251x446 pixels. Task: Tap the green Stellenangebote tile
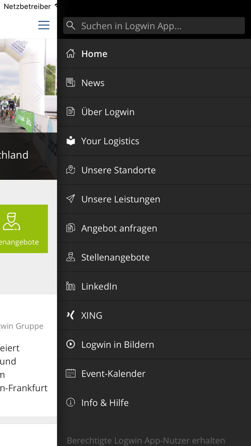[24, 229]
